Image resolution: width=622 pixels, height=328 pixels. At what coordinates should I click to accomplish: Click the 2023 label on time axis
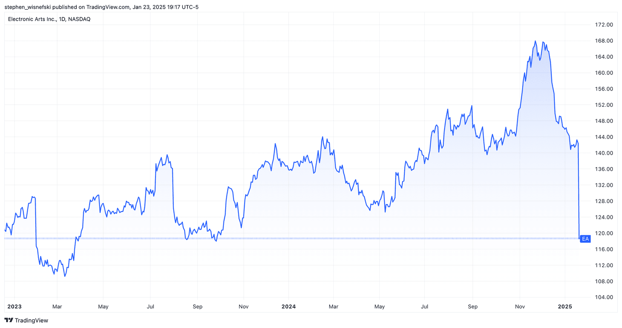tap(14, 306)
